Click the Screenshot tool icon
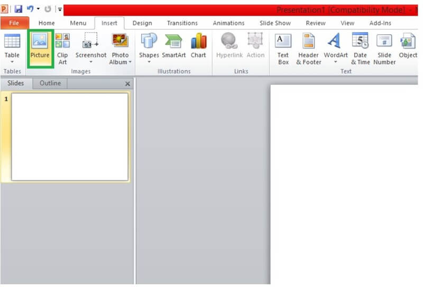423x287 pixels. (x=90, y=41)
